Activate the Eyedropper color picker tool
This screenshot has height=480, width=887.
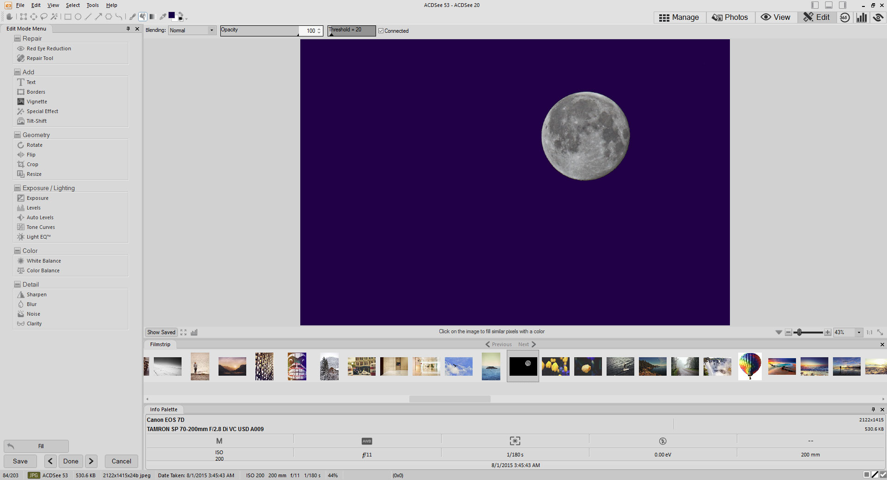click(163, 17)
